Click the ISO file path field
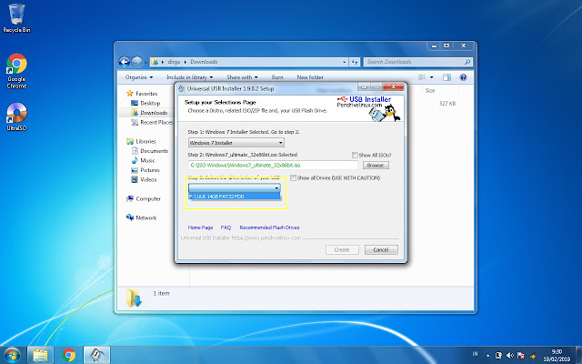This screenshot has width=582, height=364. point(273,166)
